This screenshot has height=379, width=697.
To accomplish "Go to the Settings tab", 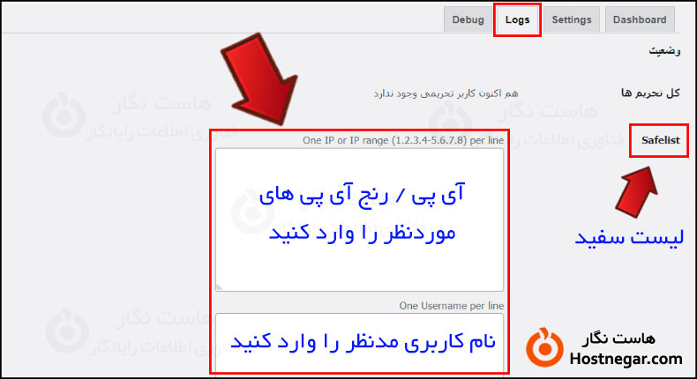I will pyautogui.click(x=572, y=19).
